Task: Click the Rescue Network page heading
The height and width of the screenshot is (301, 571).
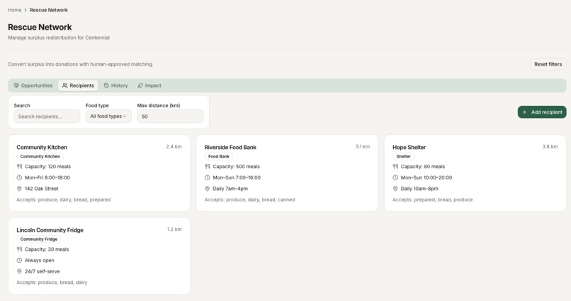Action: pos(40,28)
